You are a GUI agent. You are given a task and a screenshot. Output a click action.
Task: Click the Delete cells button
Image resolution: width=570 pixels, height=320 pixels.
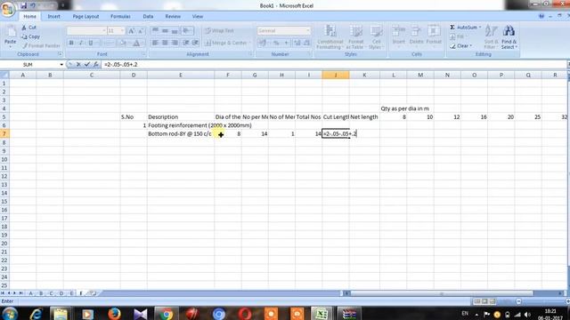pos(416,36)
